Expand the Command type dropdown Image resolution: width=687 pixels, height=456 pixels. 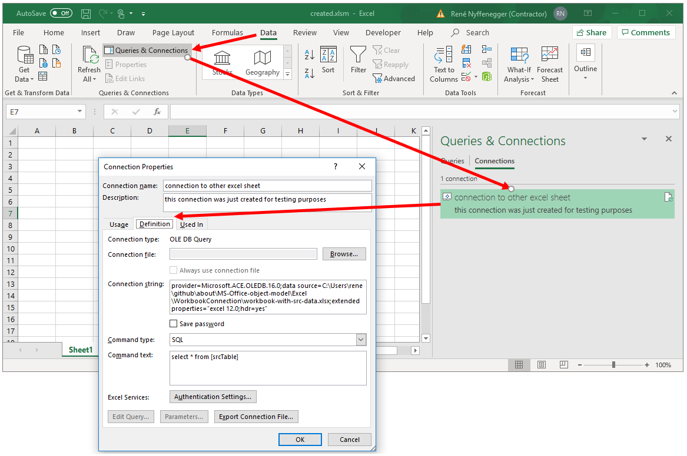pos(361,340)
